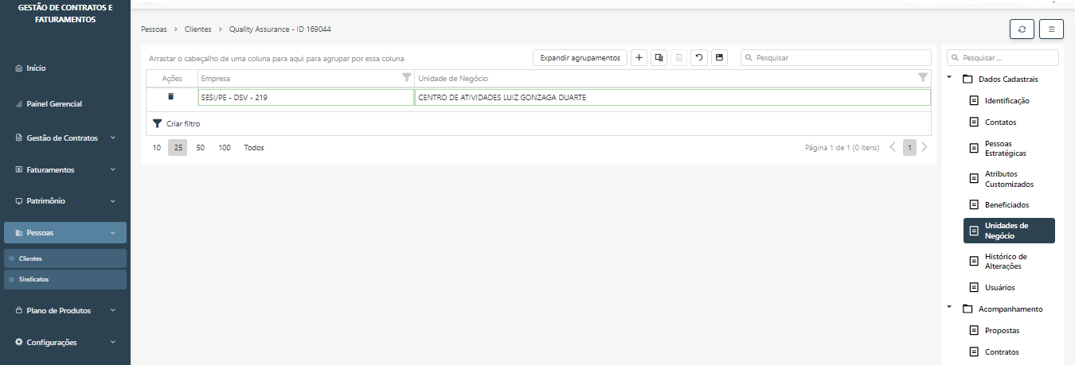
Task: Open the hamburger menu button at top right
Action: (x=1051, y=29)
